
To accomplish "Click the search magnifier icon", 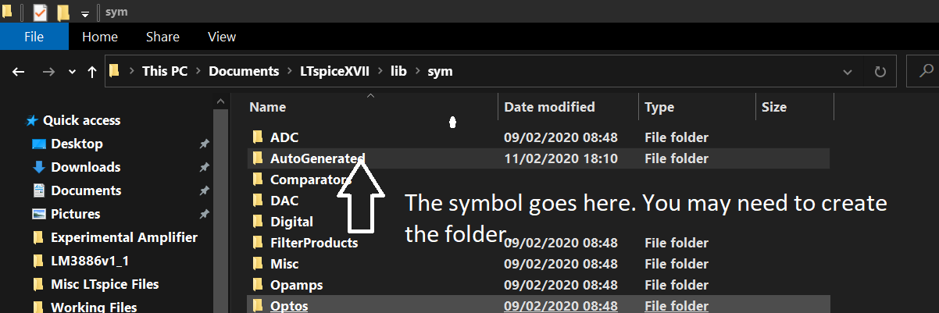I will click(927, 71).
